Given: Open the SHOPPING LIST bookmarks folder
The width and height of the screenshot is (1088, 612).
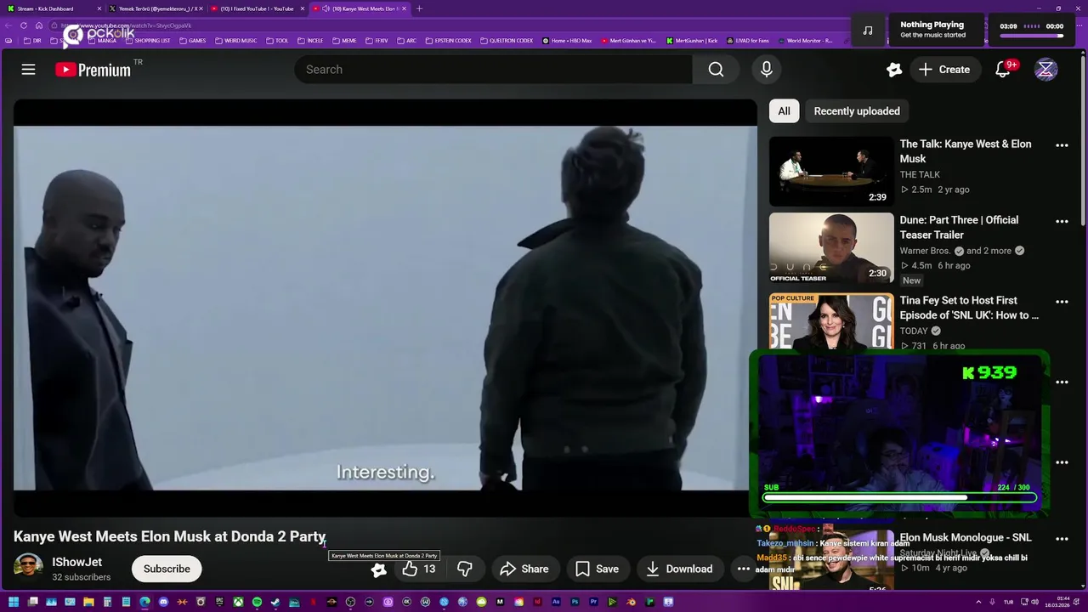Looking at the screenshot, I should pyautogui.click(x=147, y=41).
